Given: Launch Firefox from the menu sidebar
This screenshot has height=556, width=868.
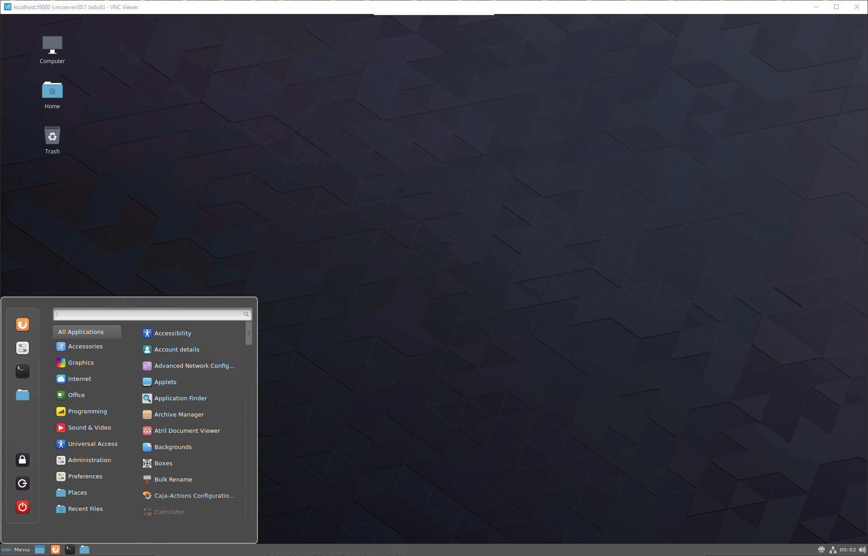Looking at the screenshot, I should [23, 324].
